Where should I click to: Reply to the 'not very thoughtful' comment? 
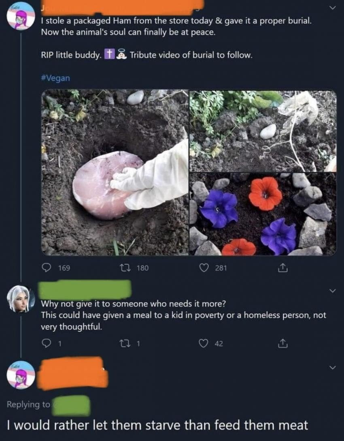[47, 344]
